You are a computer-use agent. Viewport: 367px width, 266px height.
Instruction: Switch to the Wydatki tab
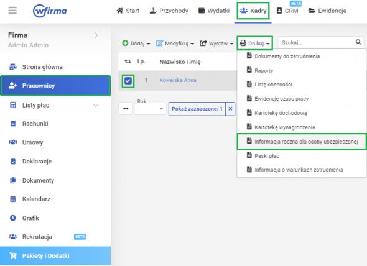(214, 11)
